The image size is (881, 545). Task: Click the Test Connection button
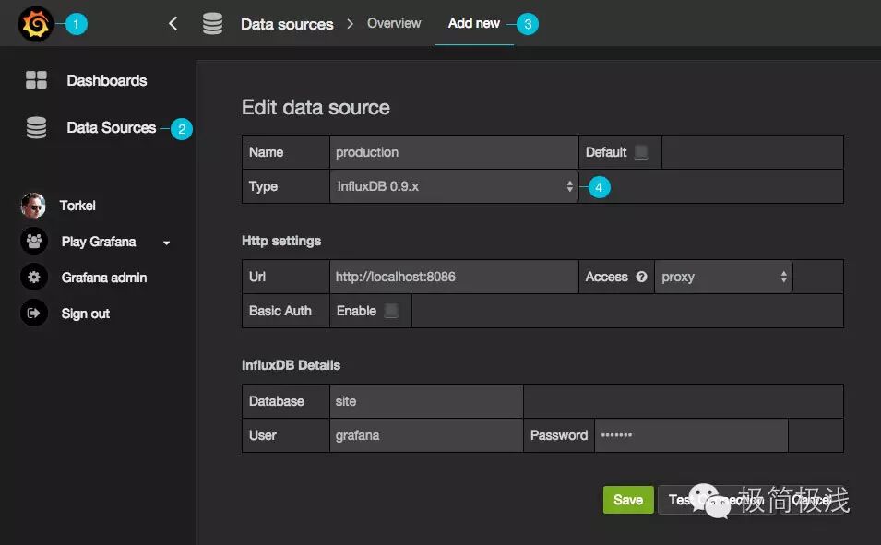[x=716, y=500]
